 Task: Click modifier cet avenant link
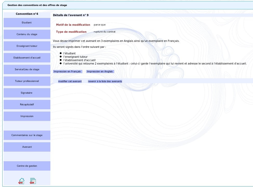point(70,81)
